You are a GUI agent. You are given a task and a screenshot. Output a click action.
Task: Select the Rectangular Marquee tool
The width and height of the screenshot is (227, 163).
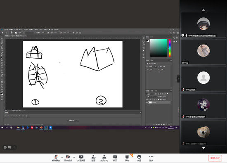2,41
